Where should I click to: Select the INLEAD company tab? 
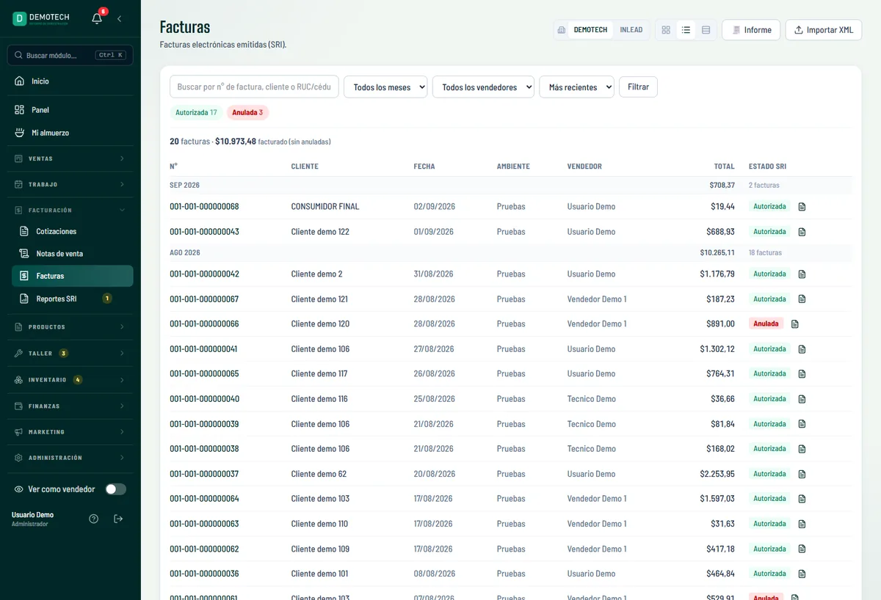click(631, 30)
